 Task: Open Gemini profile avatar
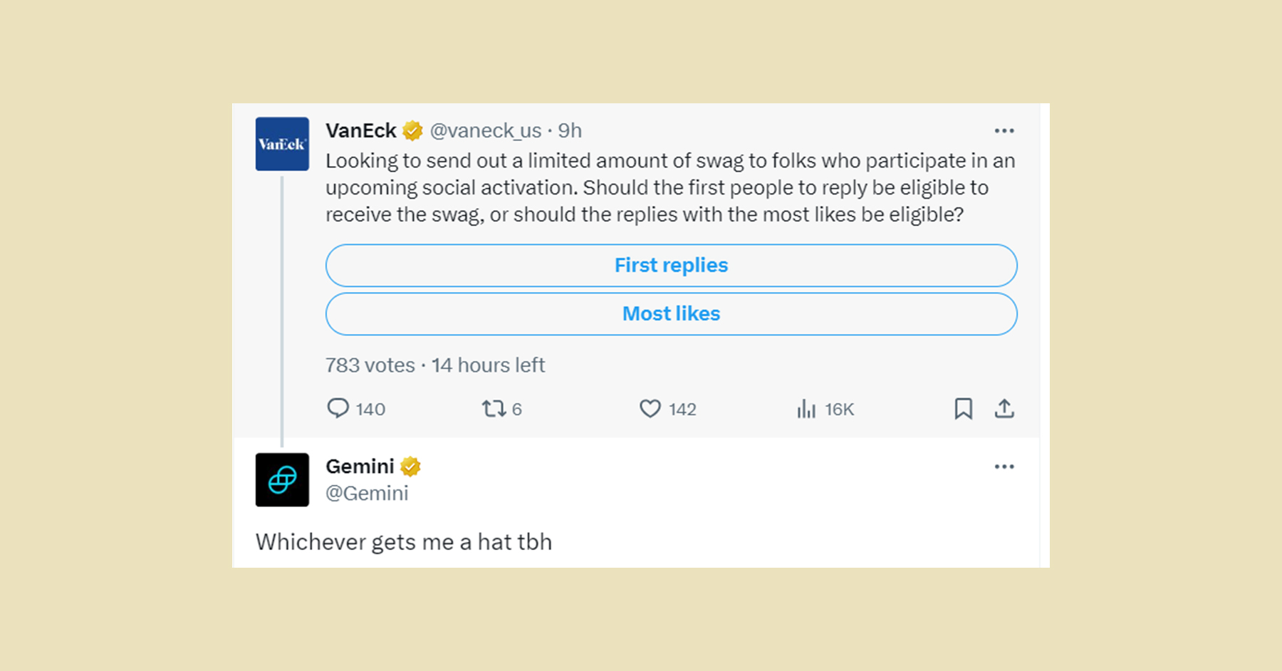282,479
